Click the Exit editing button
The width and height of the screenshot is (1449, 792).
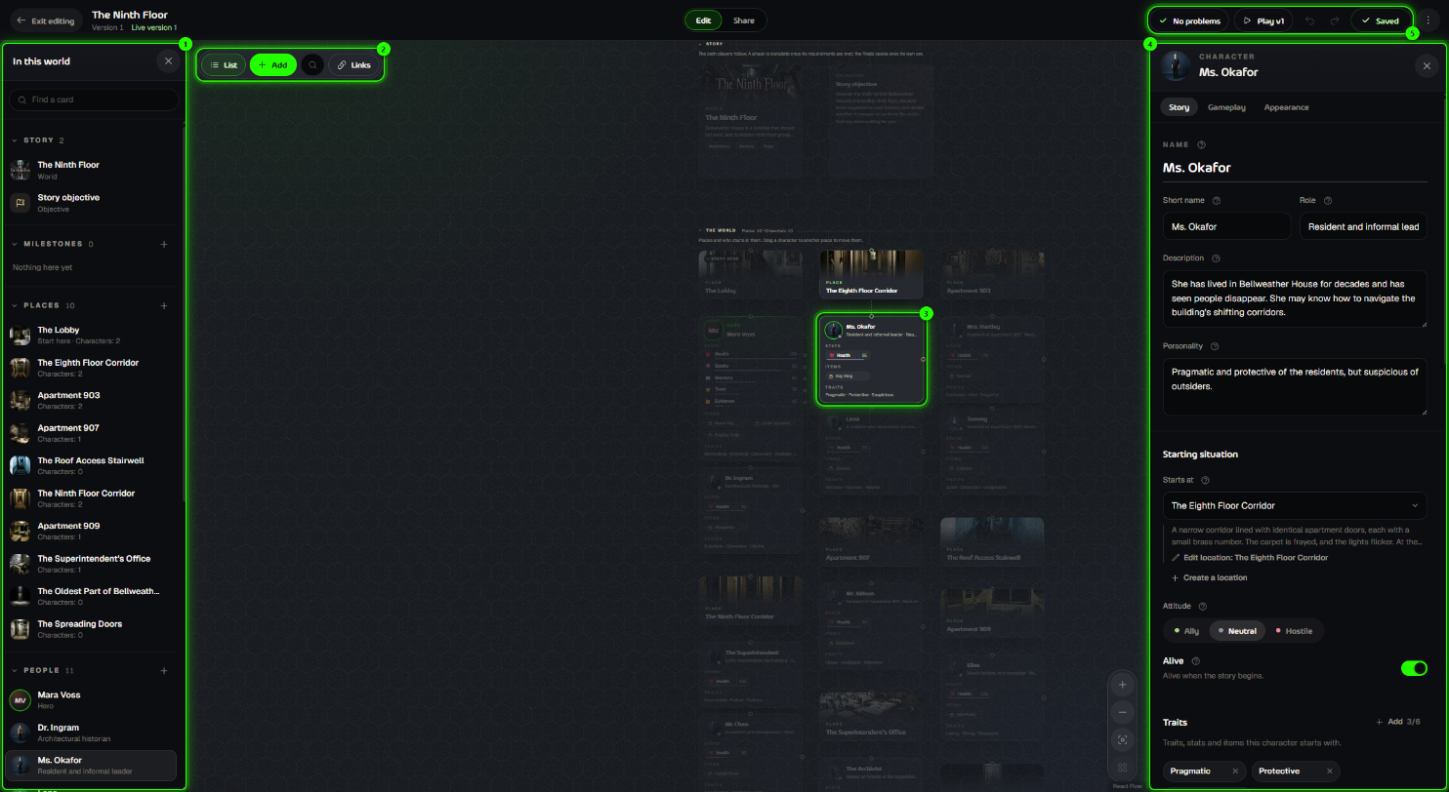pyautogui.click(x=45, y=20)
